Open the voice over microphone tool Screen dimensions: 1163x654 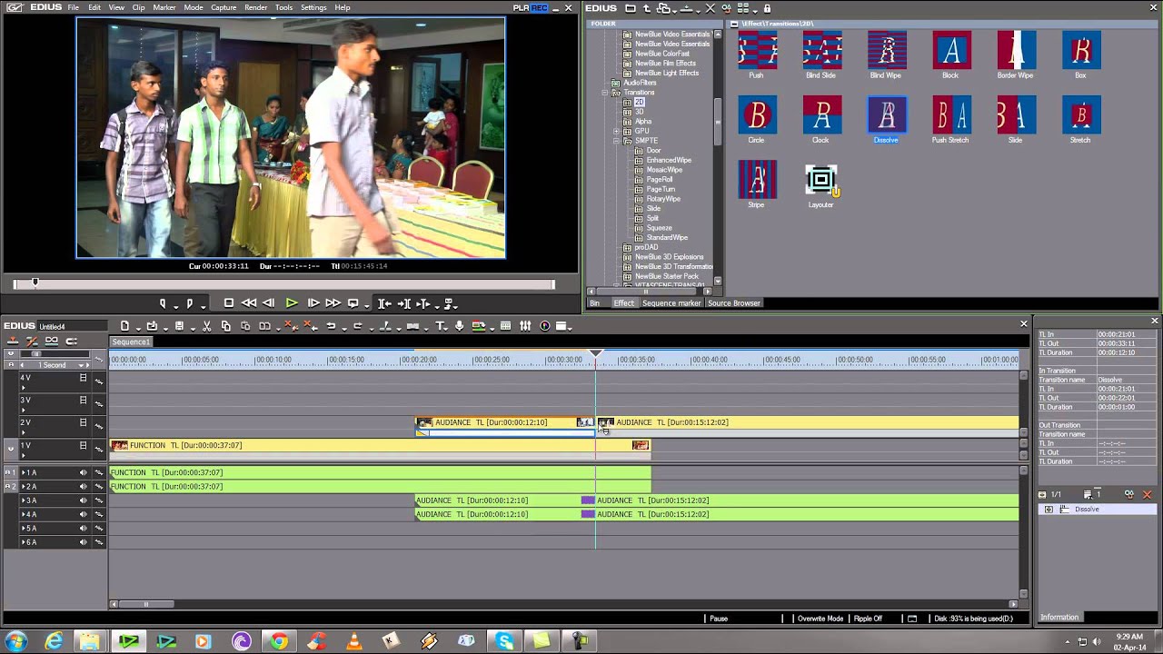tap(459, 326)
